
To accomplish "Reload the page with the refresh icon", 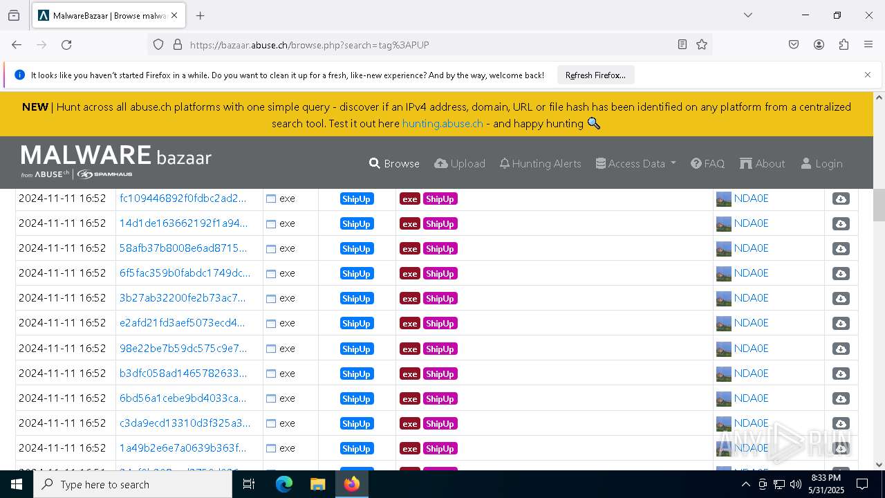I will coord(66,44).
